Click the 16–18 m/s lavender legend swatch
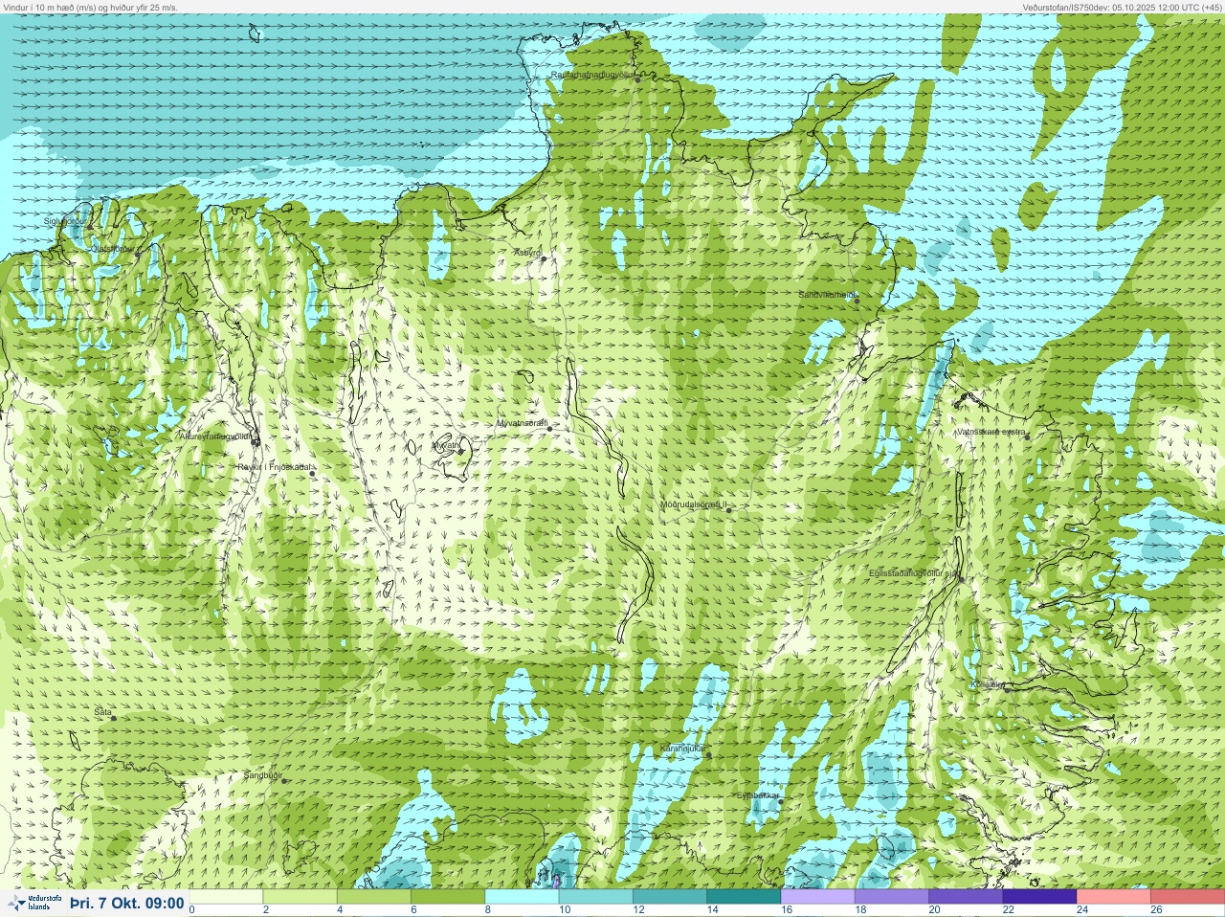Image resolution: width=1225 pixels, height=917 pixels. pyautogui.click(x=818, y=897)
